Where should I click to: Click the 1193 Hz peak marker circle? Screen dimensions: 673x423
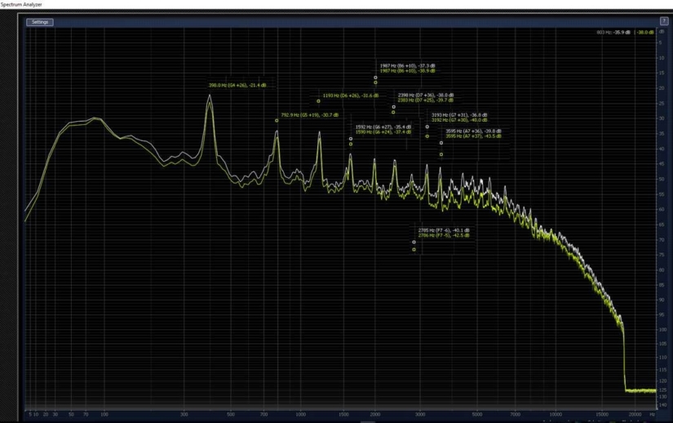tap(318, 101)
